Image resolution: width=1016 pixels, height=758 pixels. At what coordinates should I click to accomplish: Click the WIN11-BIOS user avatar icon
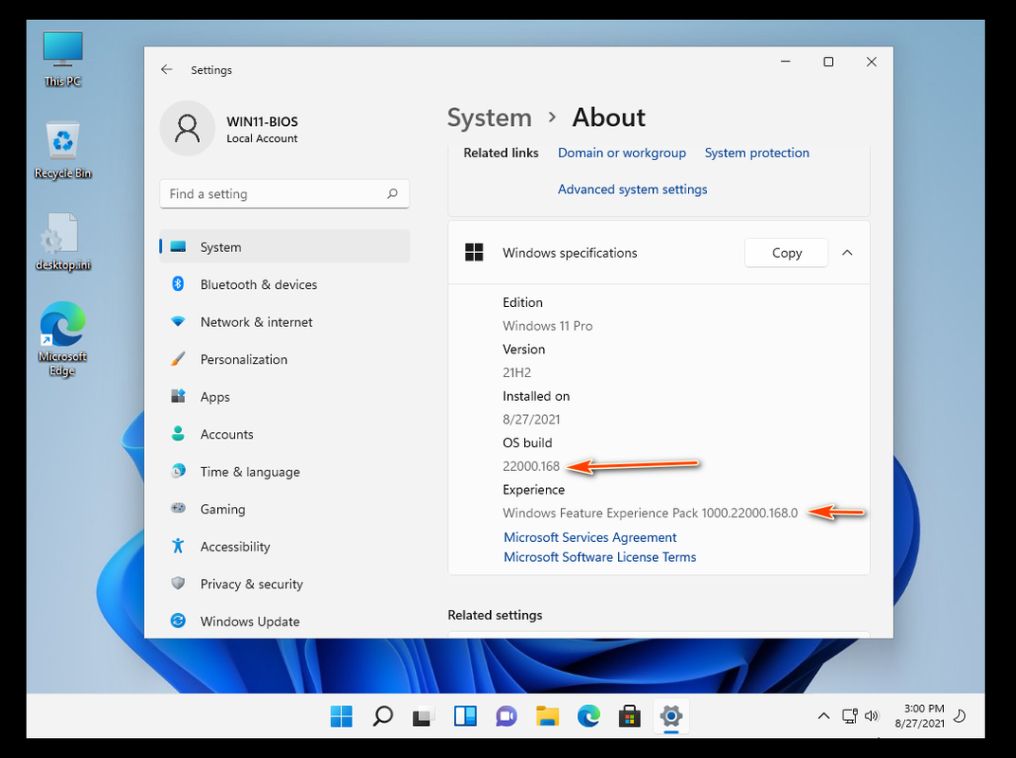(188, 128)
